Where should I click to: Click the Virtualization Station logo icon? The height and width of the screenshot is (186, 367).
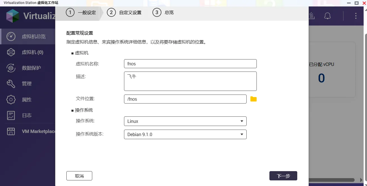click(13, 16)
